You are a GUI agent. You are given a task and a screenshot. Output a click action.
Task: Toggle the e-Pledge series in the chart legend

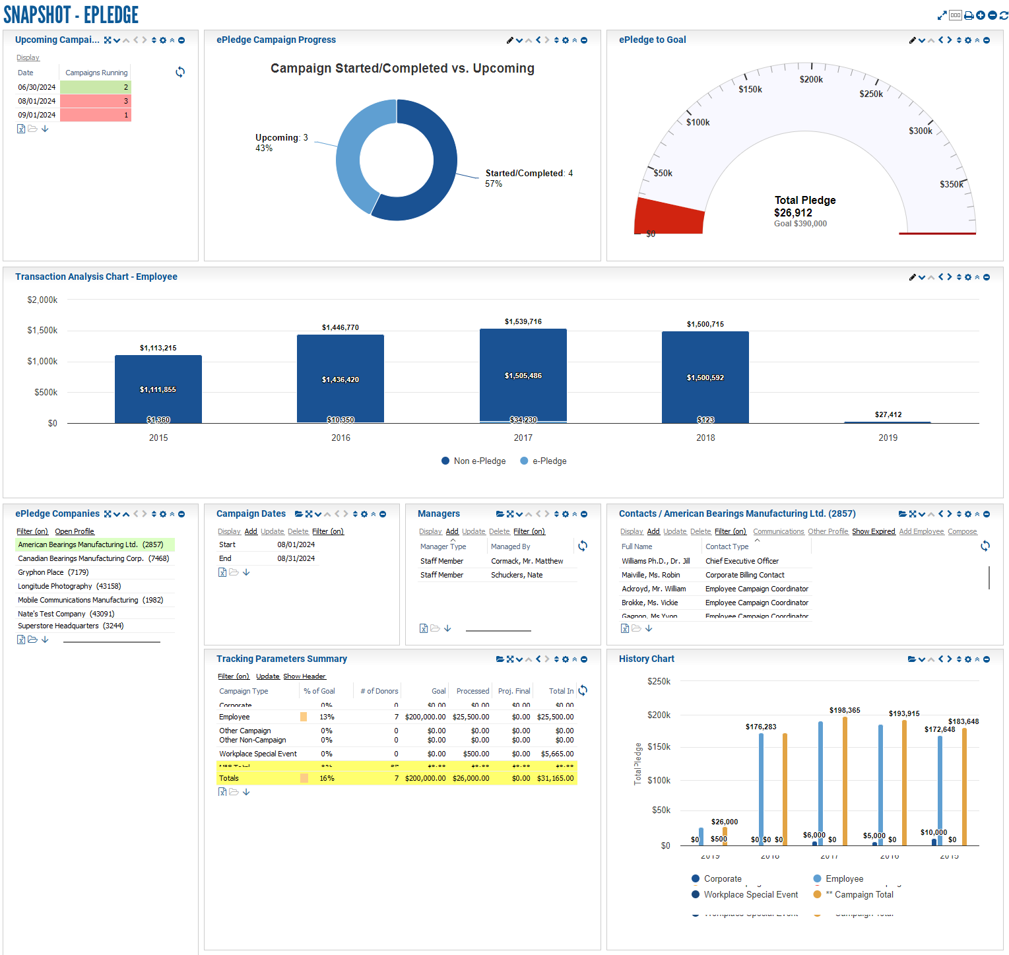click(x=543, y=461)
